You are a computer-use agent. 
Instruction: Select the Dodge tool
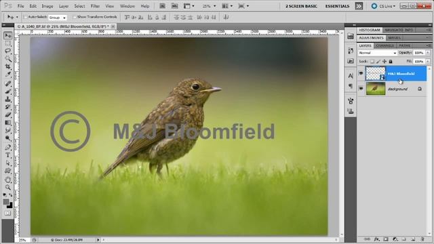tap(7, 138)
